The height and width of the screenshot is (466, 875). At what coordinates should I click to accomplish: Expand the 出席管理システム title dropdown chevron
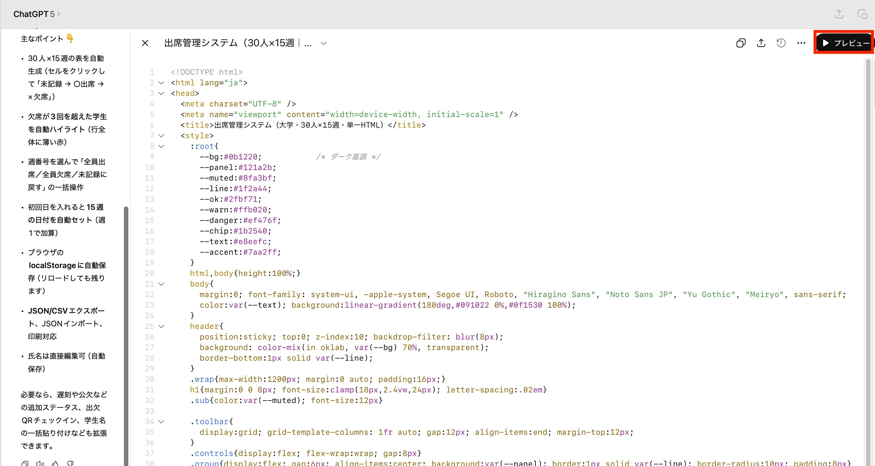pos(323,43)
